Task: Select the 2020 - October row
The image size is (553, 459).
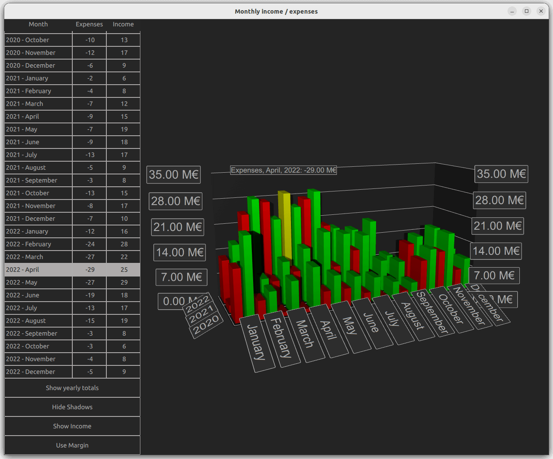Action: 38,40
